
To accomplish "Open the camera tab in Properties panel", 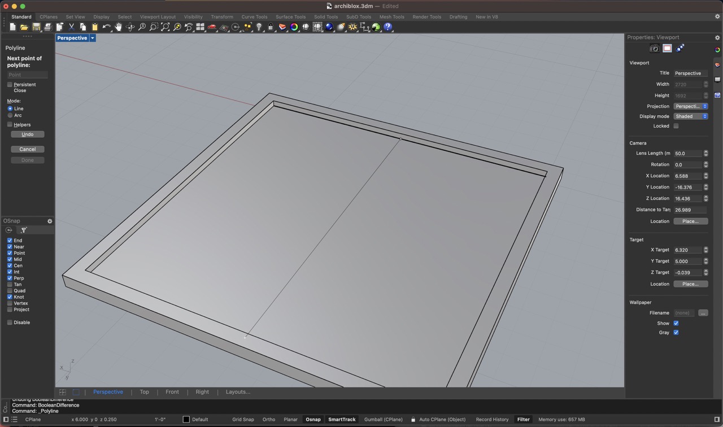I will [x=655, y=49].
